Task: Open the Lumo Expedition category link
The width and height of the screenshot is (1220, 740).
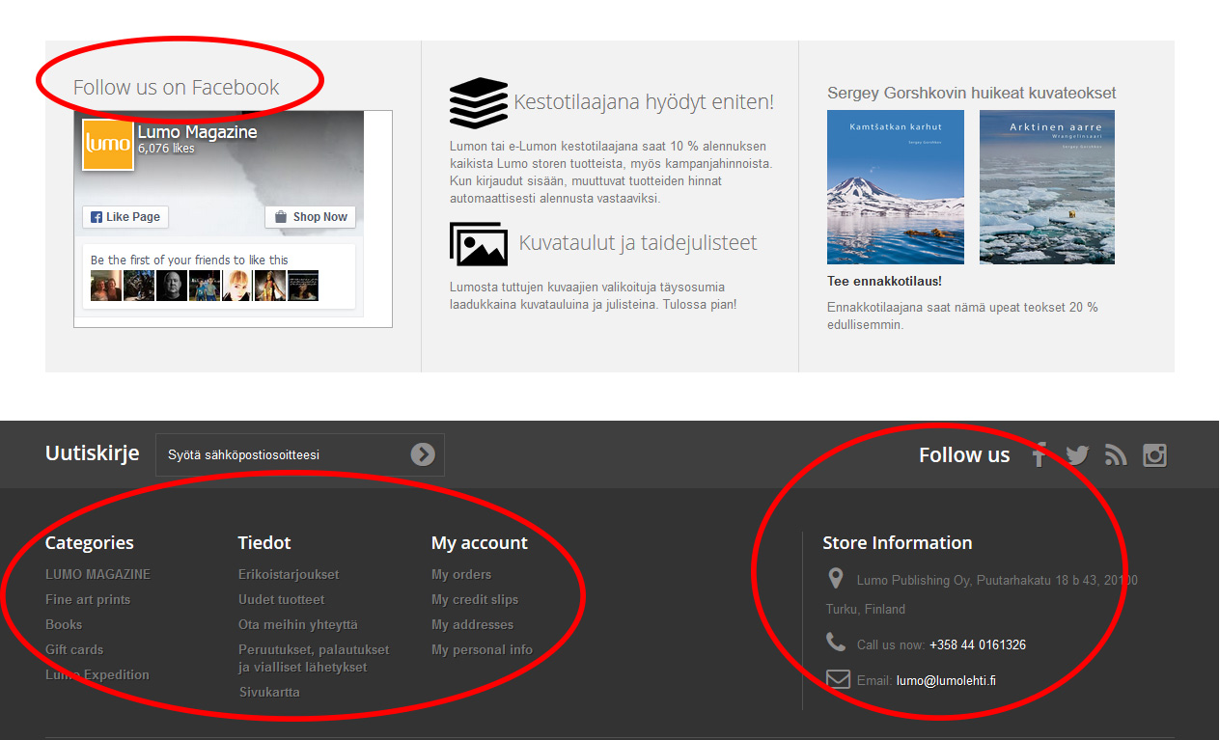Action: point(97,674)
